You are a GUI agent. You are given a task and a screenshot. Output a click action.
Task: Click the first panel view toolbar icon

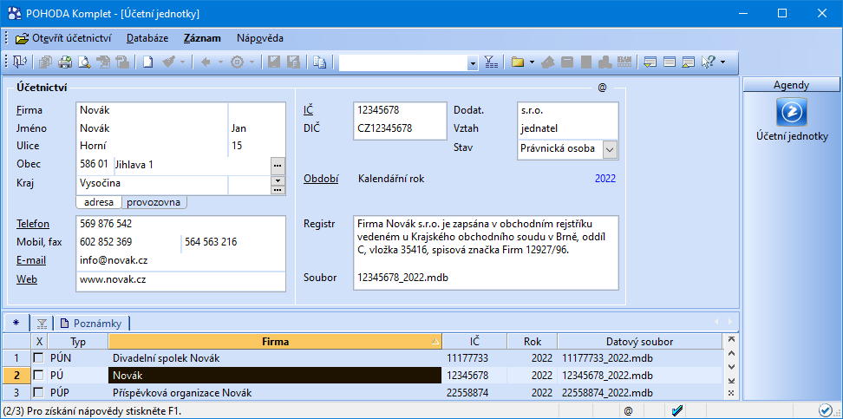coord(650,62)
